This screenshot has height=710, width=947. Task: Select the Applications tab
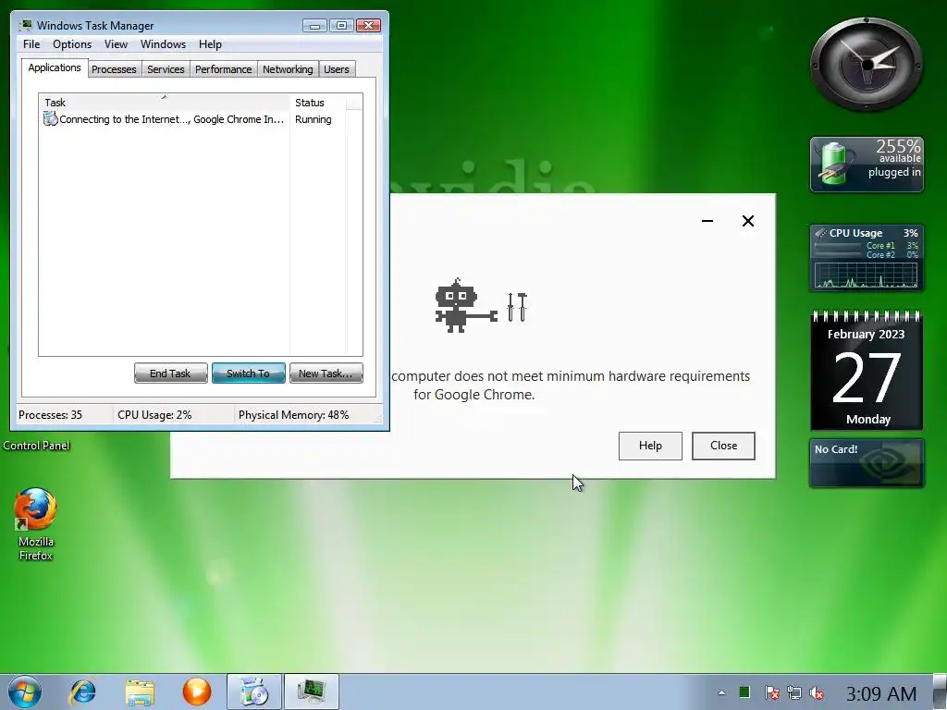coord(55,67)
